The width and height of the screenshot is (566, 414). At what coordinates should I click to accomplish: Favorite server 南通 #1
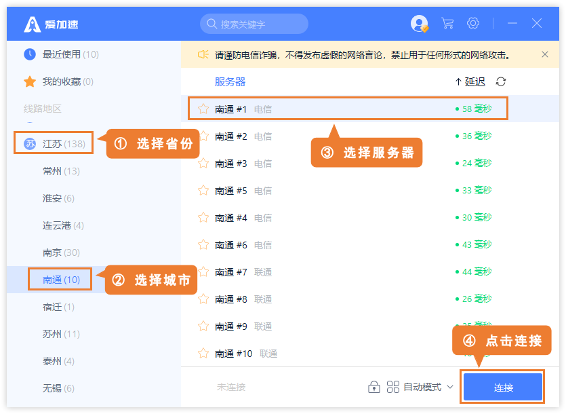[203, 109]
